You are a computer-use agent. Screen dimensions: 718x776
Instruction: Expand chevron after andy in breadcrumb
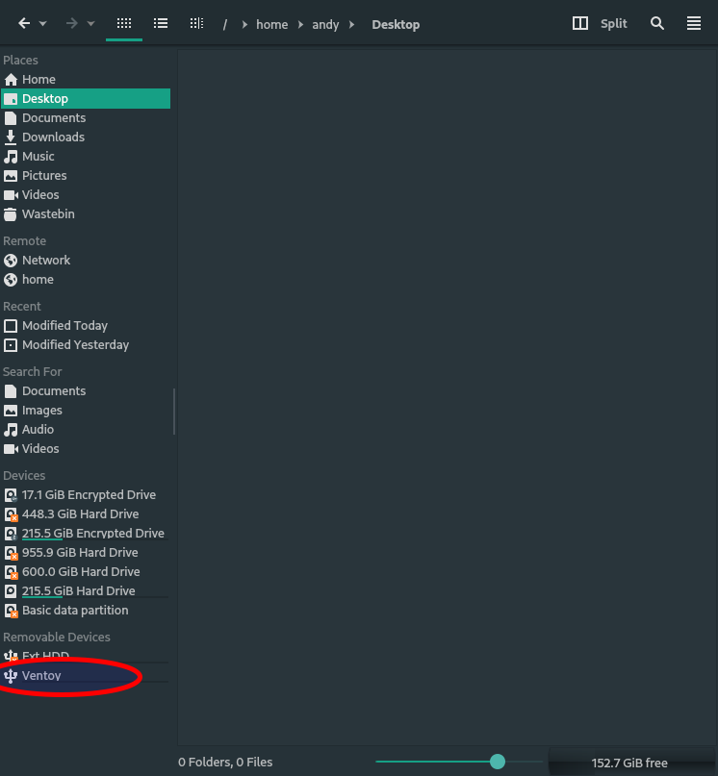351,24
